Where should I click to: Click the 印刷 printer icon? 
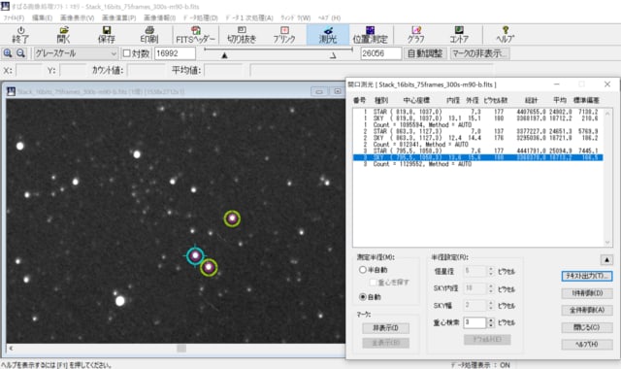[x=149, y=35]
